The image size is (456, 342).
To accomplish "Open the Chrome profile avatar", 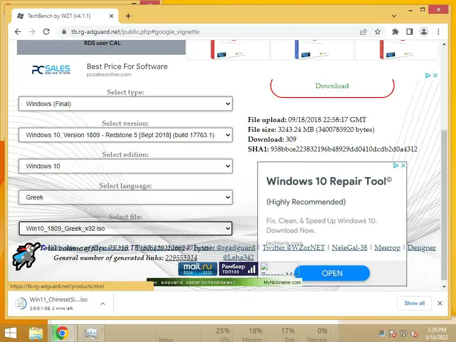I will (424, 32).
